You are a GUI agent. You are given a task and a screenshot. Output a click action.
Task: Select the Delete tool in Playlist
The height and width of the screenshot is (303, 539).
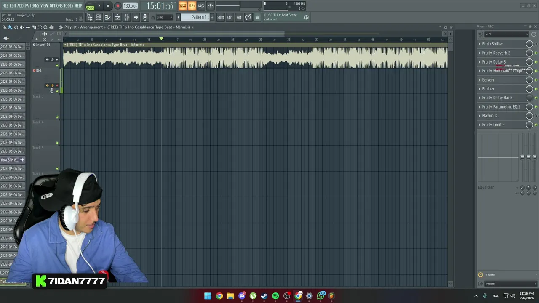(16, 27)
